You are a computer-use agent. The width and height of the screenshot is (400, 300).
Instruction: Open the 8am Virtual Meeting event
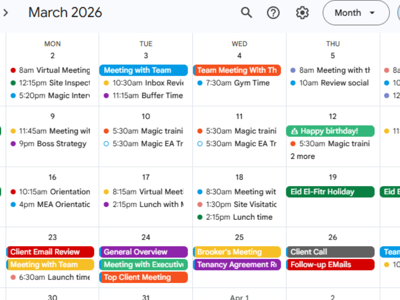pos(50,70)
